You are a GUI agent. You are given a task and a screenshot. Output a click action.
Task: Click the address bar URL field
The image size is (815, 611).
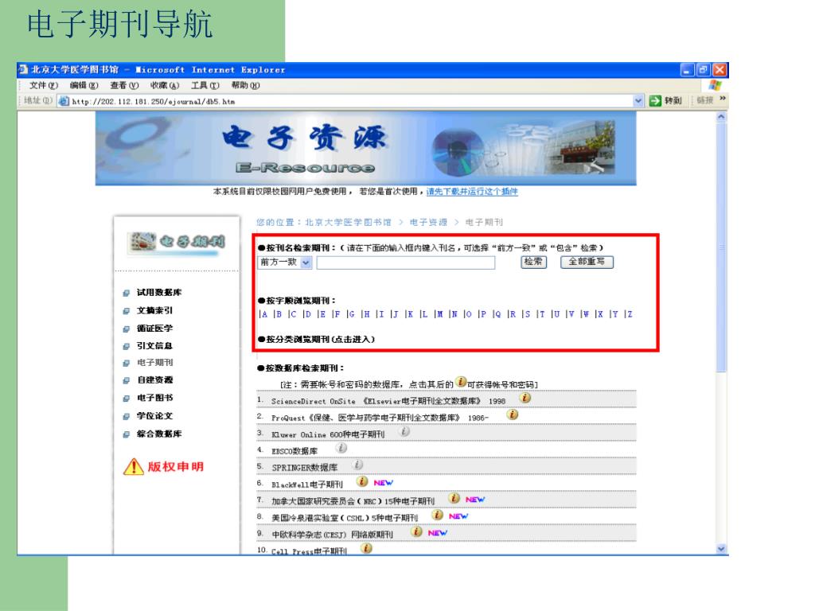351,101
